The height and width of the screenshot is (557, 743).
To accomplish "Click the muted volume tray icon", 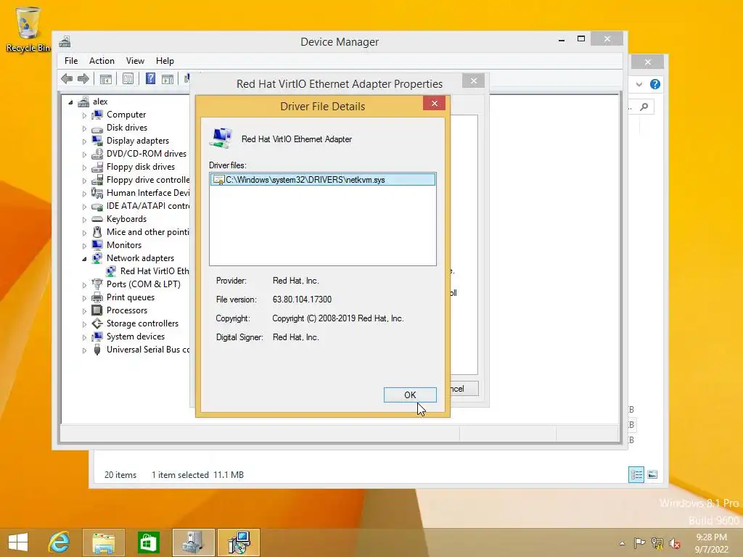I will [x=674, y=543].
